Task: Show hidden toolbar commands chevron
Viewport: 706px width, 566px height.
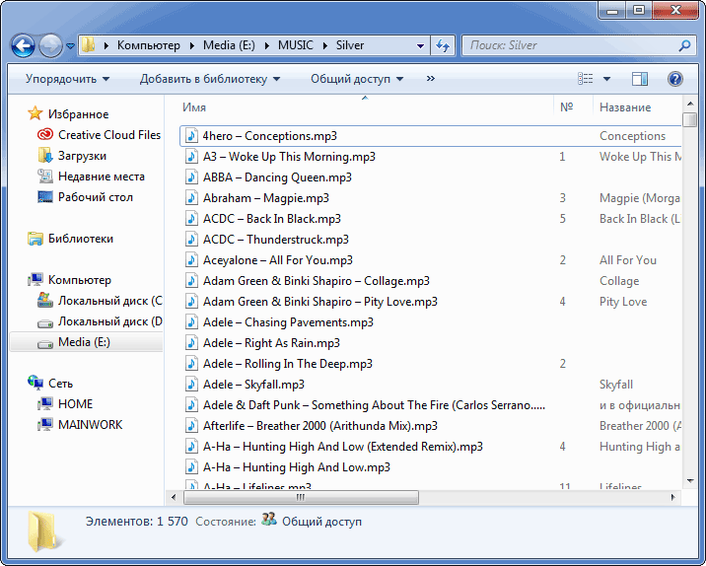Action: pos(431,79)
